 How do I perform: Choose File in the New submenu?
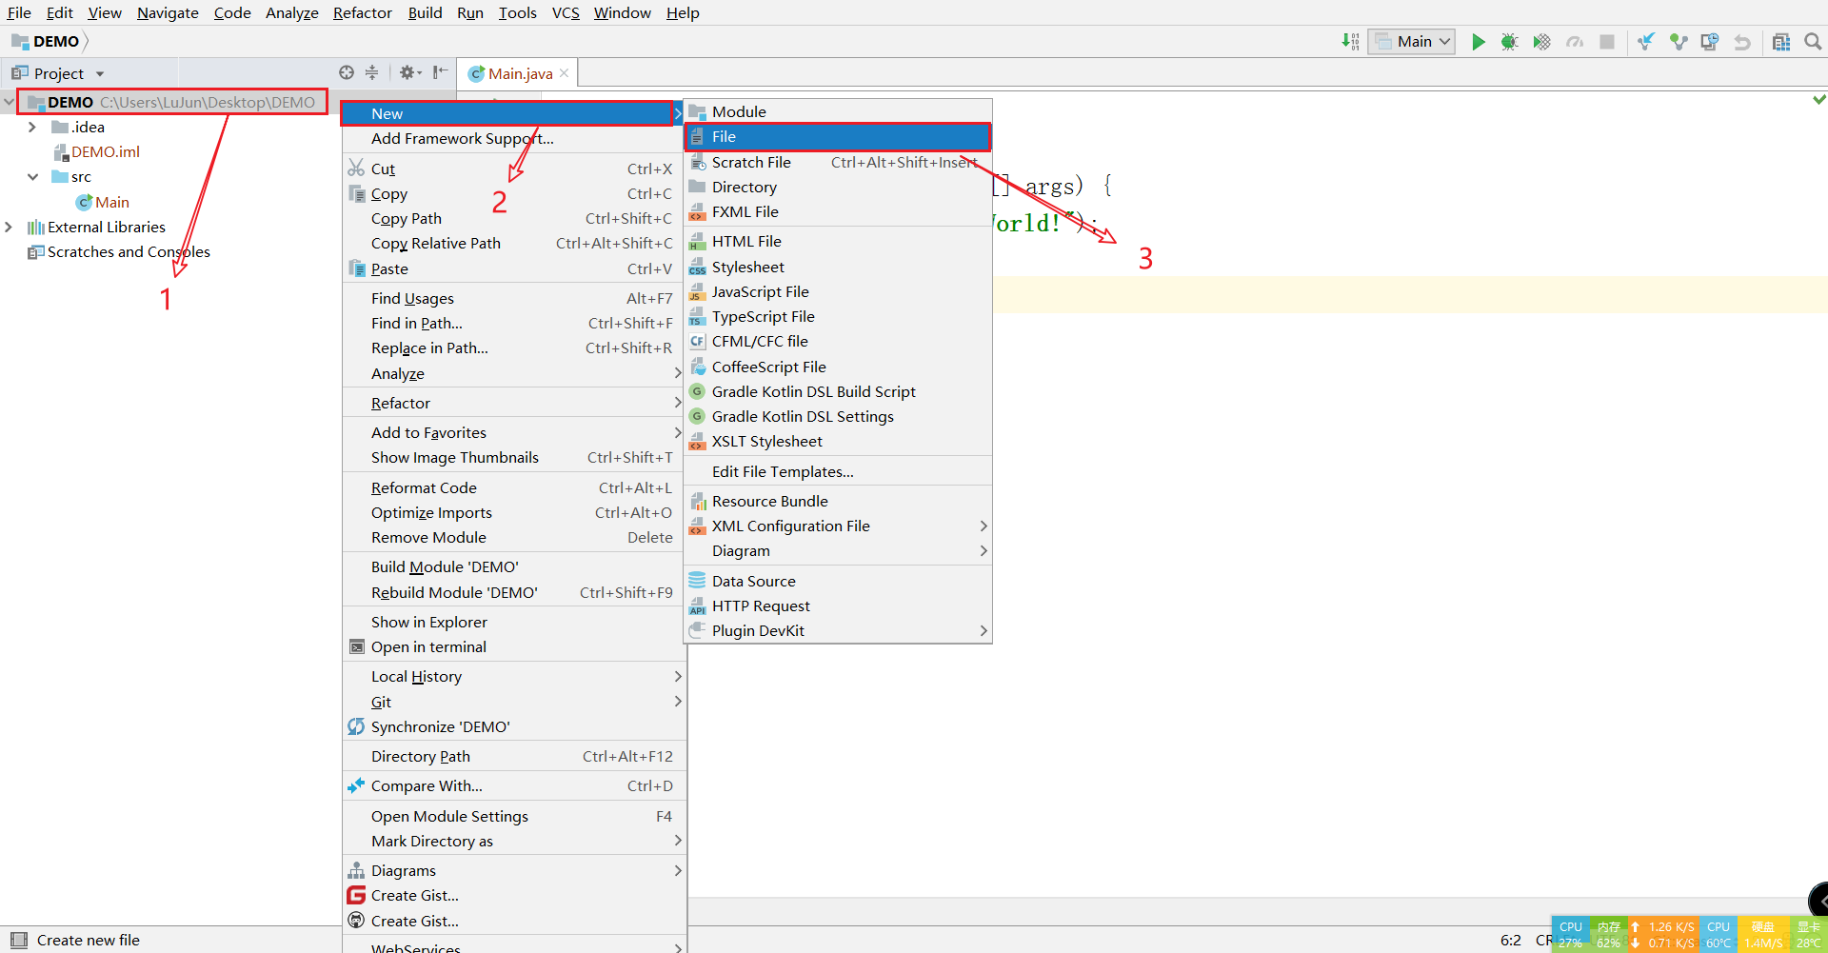(x=838, y=137)
